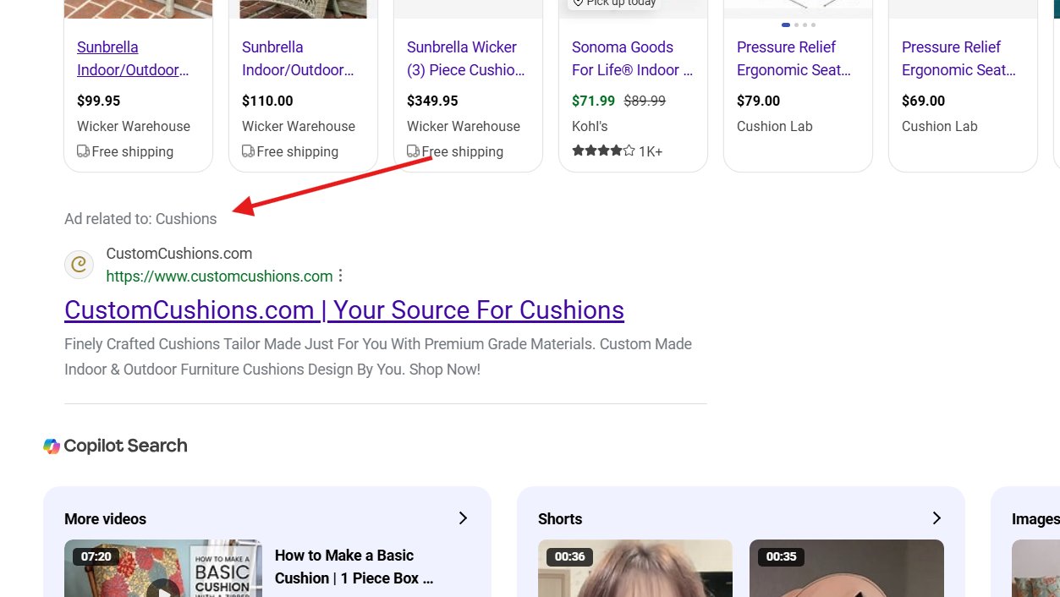Open the Shorts tab heading
The width and height of the screenshot is (1060, 597).
(x=560, y=519)
